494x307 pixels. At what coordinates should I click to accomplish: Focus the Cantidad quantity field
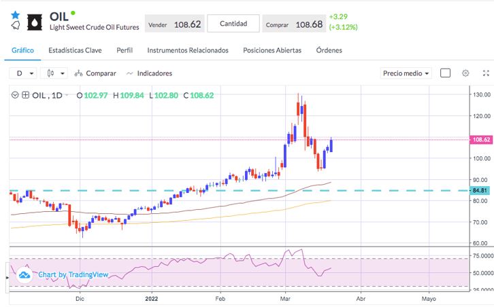tap(233, 24)
